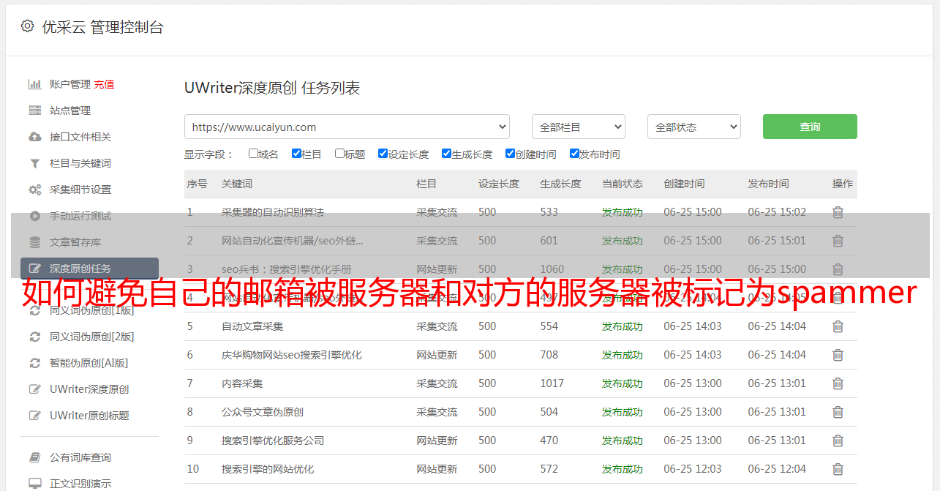Click the red 充值 link
The image size is (940, 491).
[x=104, y=84]
